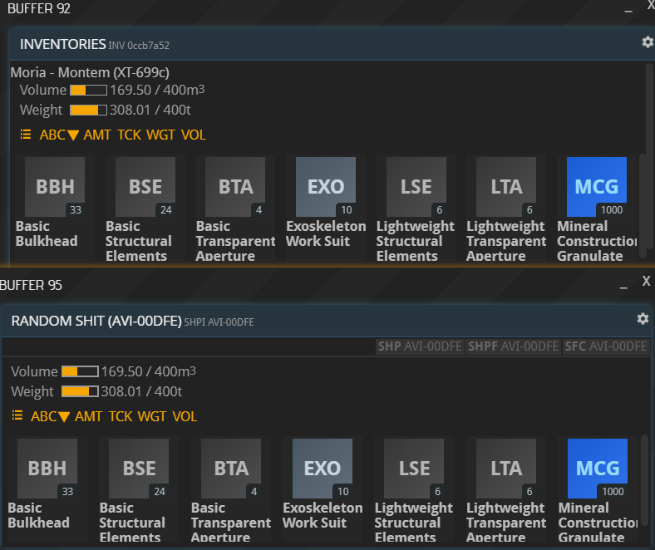Toggle AMT sorting in the Buffer 92 inventory
This screenshot has width=655, height=550.
(97, 135)
